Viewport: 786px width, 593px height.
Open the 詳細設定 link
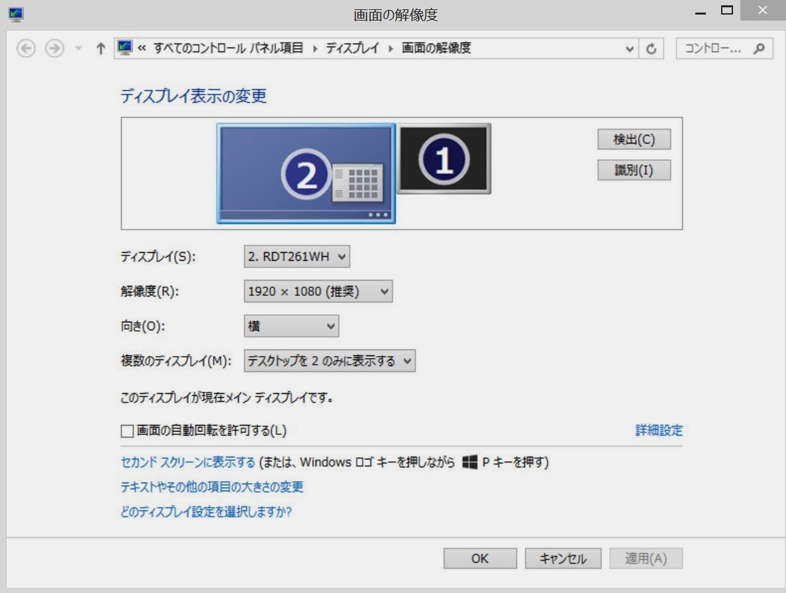(659, 430)
